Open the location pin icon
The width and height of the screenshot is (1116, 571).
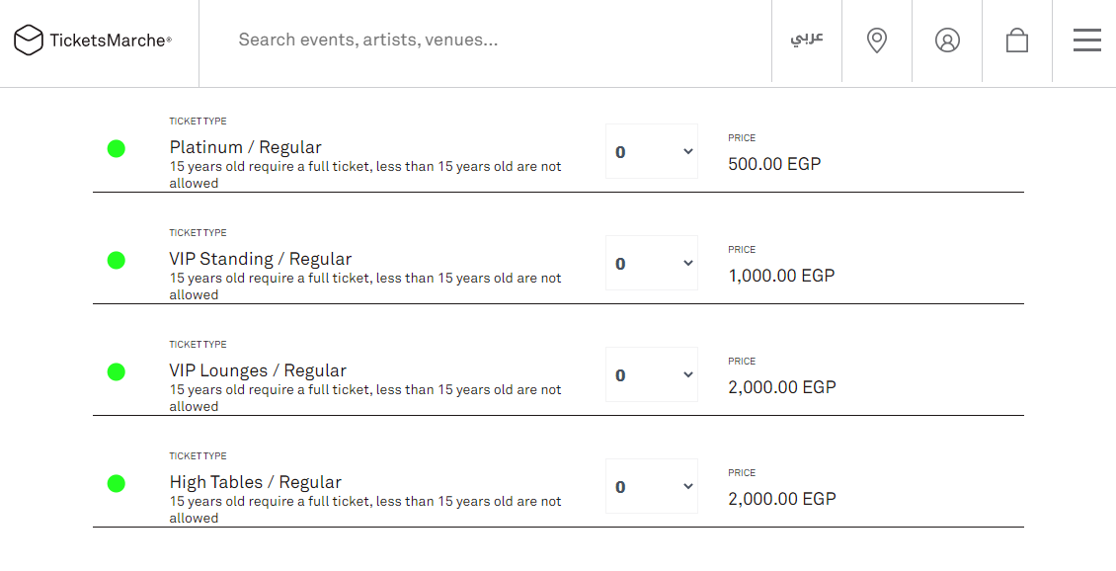point(877,41)
